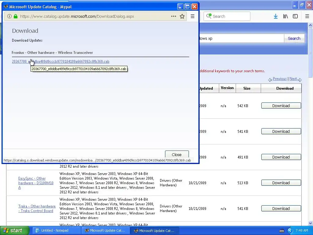Sort results by Size column header
The height and width of the screenshot is (235, 313).
[x=247, y=88]
